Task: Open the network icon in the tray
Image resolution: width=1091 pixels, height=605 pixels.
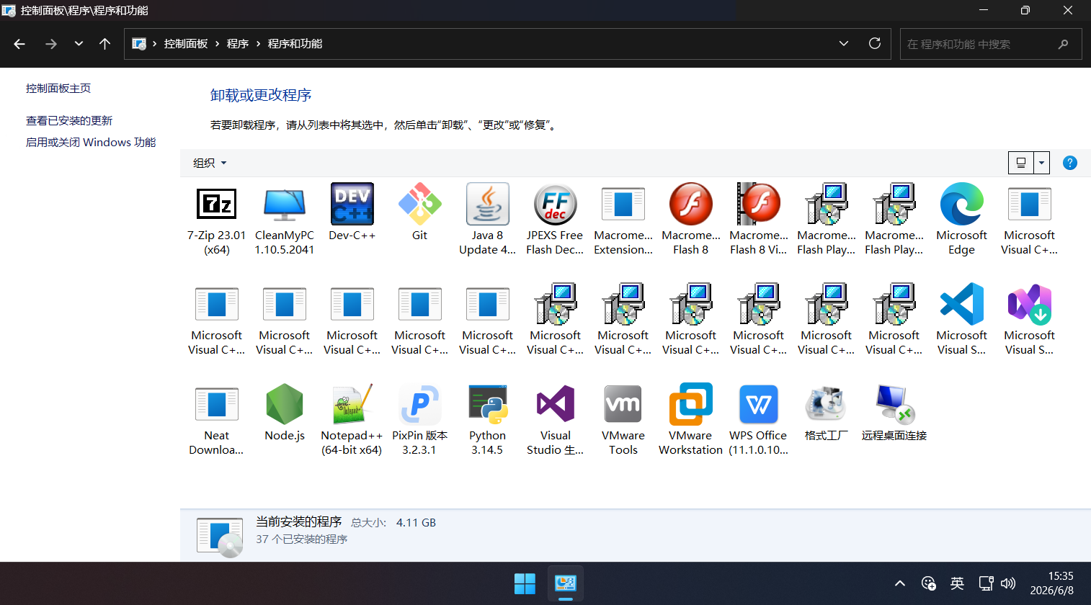Action: 986,583
